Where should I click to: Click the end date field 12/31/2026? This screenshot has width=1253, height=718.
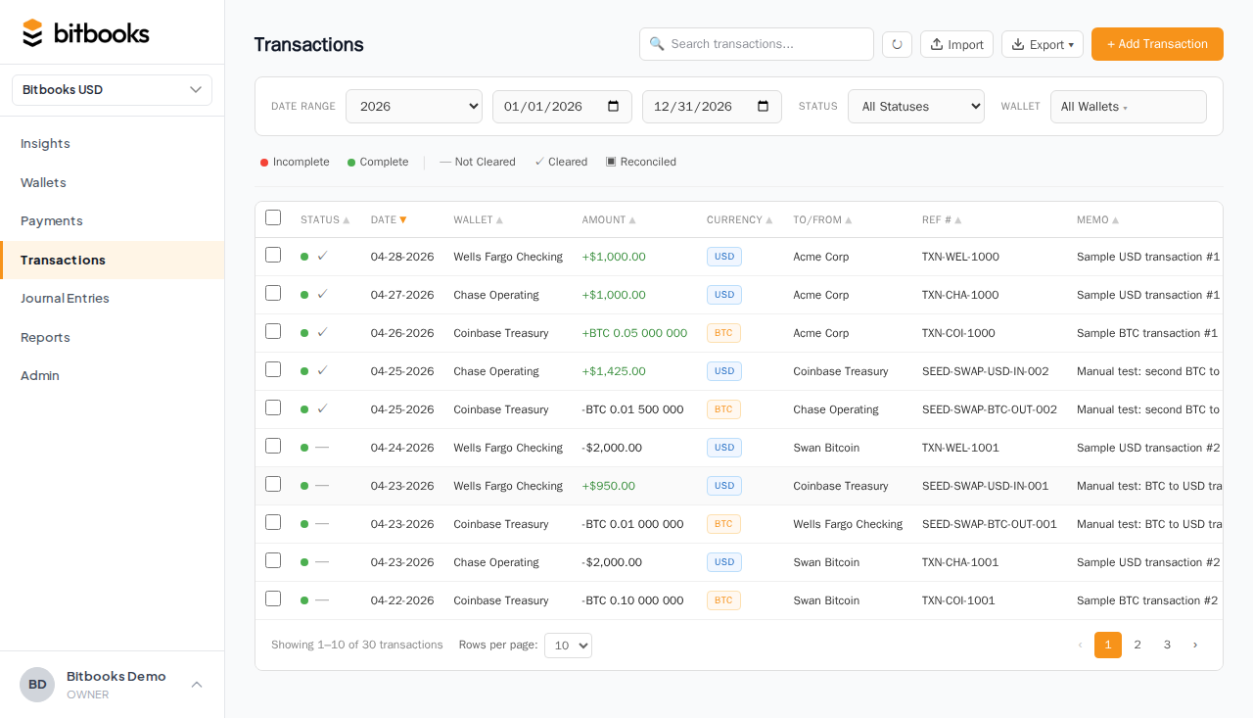pos(712,107)
